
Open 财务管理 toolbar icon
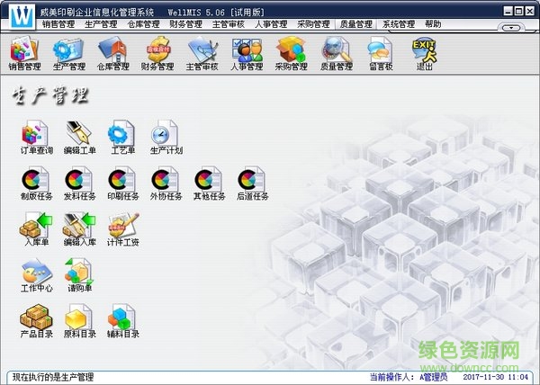pos(157,53)
